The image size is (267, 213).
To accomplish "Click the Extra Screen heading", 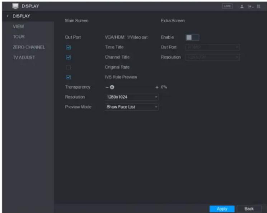I will (173, 21).
